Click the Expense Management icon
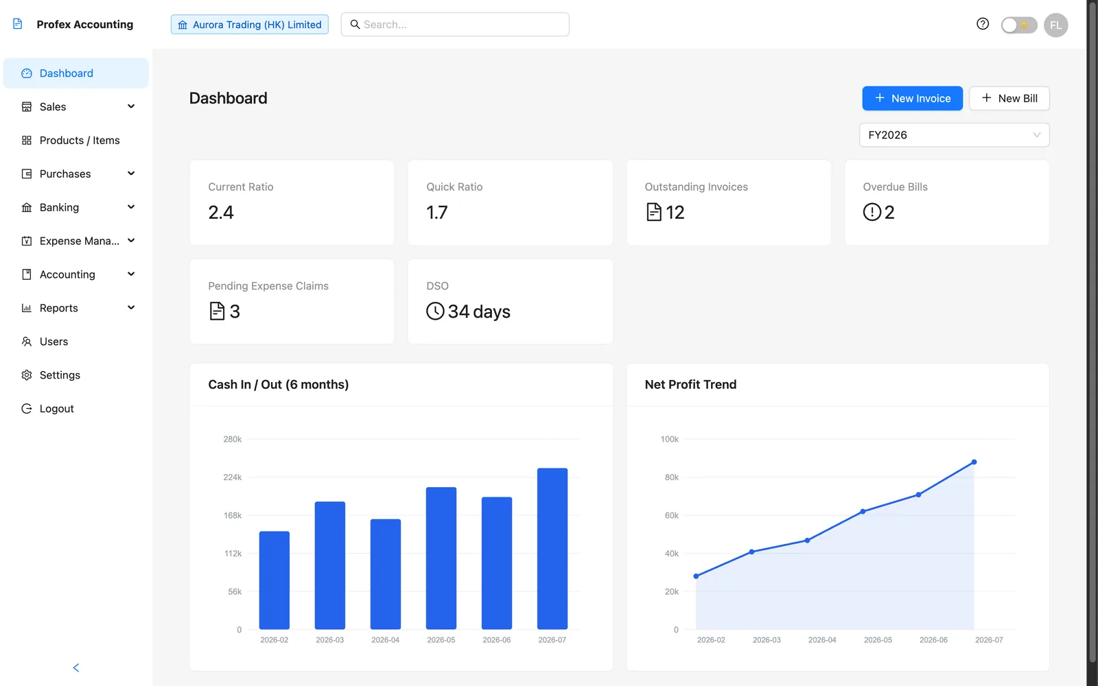The image size is (1098, 686). coord(27,241)
